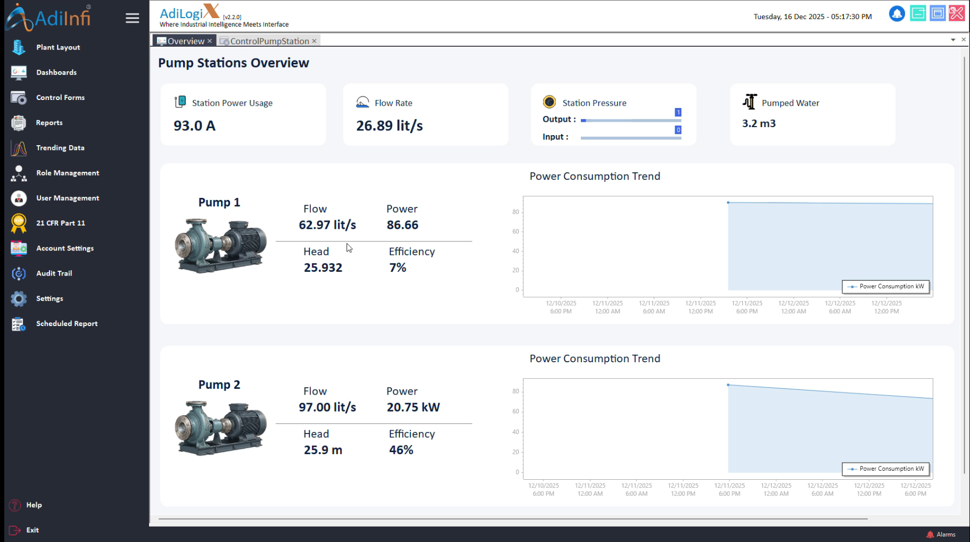This screenshot has height=542, width=970.
Task: Click the Plant Layout sidebar icon
Action: [19, 47]
